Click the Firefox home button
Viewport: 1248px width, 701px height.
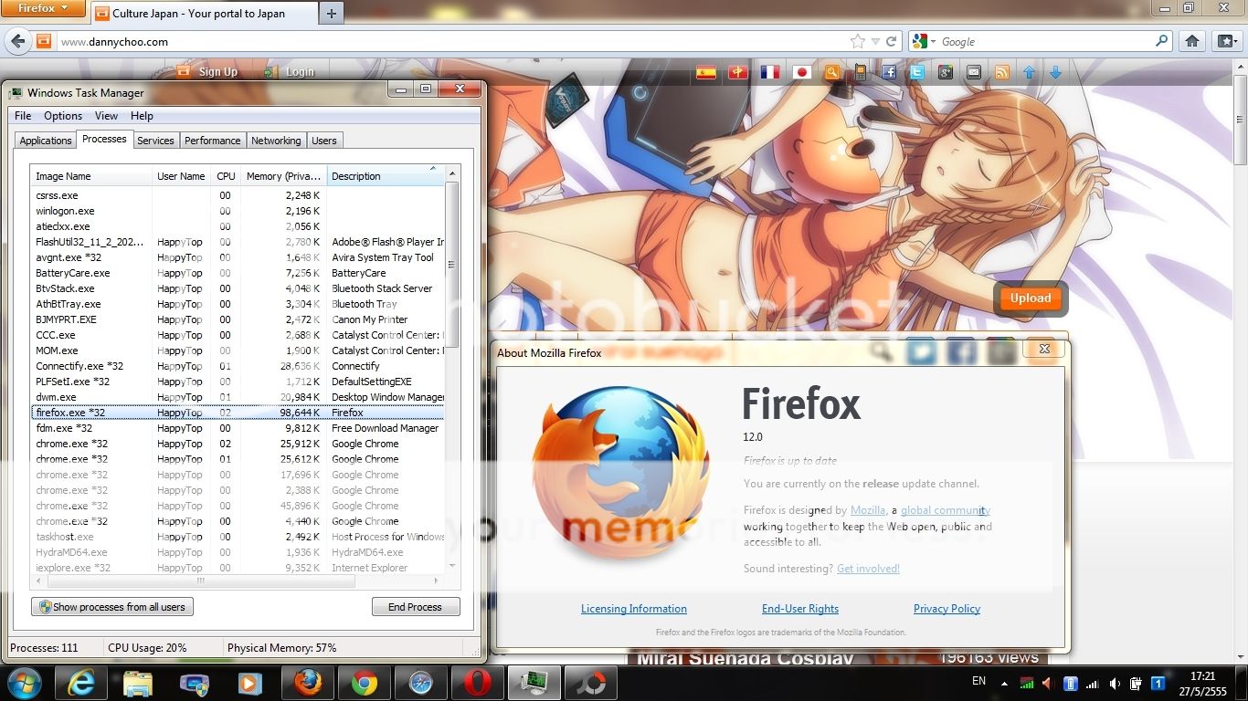click(1191, 41)
